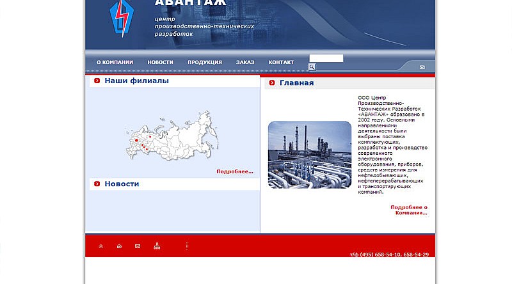Screen dimensions: 512x284
Task: Click the envelope mail icon in the footer
Action: point(138,246)
